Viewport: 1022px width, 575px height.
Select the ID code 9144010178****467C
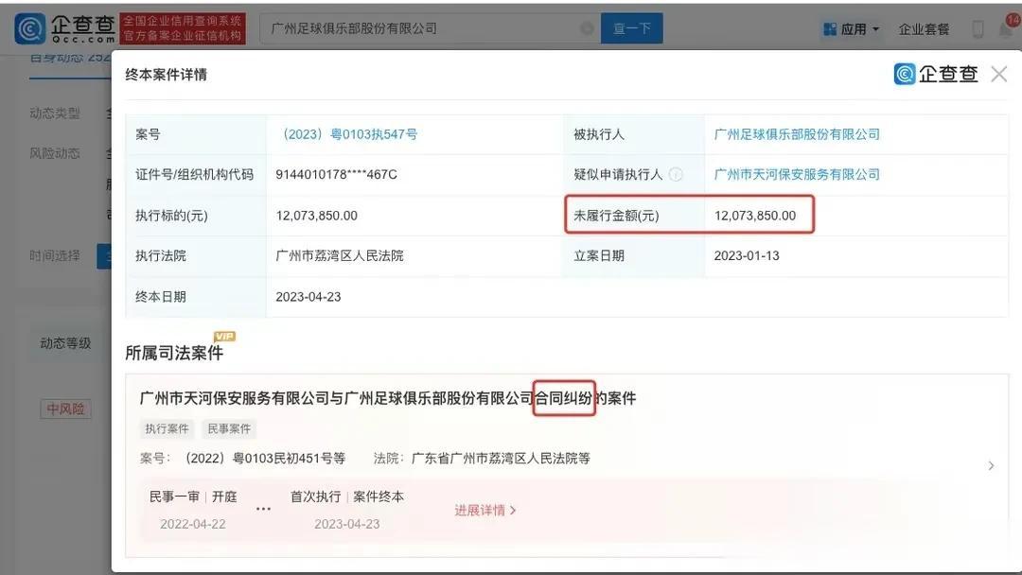pyautogui.click(x=336, y=175)
